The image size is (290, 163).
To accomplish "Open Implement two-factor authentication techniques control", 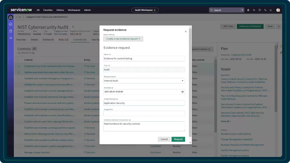I will point(50,66).
